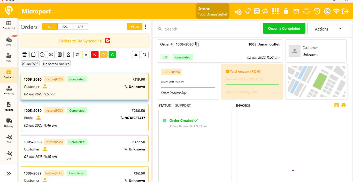Click the calendar date filter icon

(33, 55)
